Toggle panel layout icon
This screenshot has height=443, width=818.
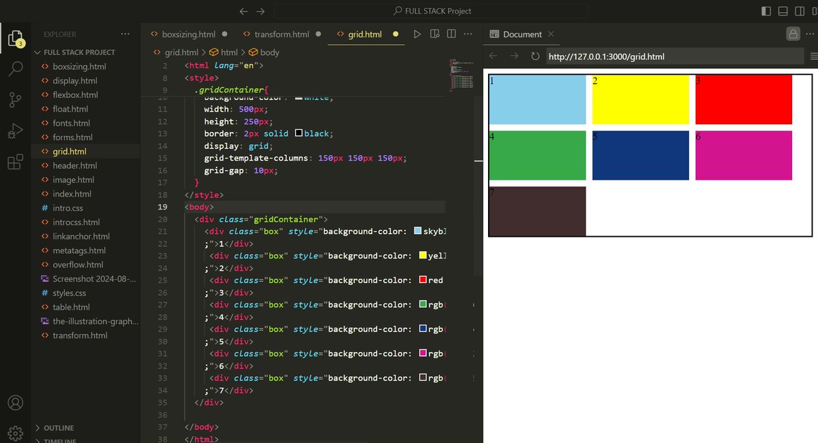[783, 11]
